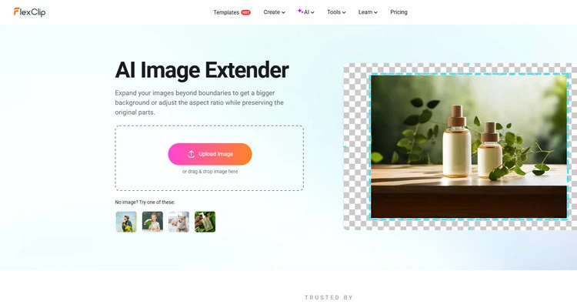Expand the Create dropdown menu

274,12
